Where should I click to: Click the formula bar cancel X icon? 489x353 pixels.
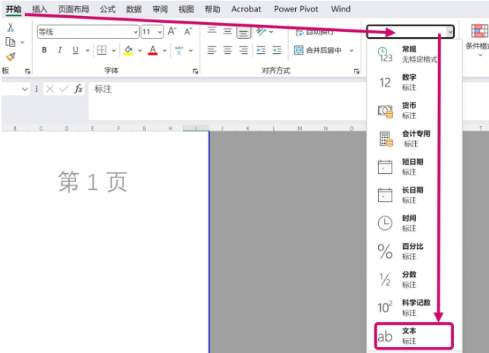pyautogui.click(x=49, y=90)
